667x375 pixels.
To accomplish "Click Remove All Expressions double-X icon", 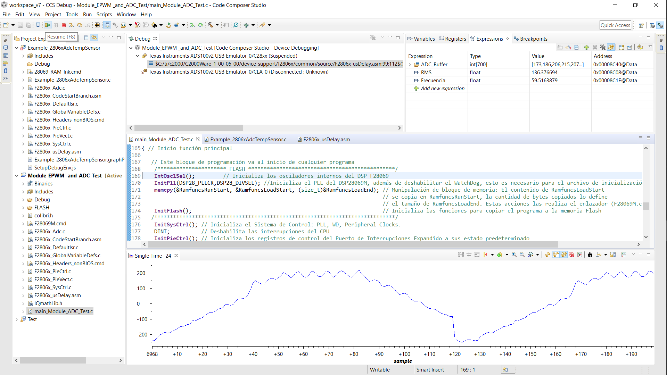I will pyautogui.click(x=603, y=47).
